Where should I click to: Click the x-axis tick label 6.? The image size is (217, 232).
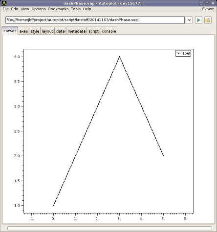point(185,219)
